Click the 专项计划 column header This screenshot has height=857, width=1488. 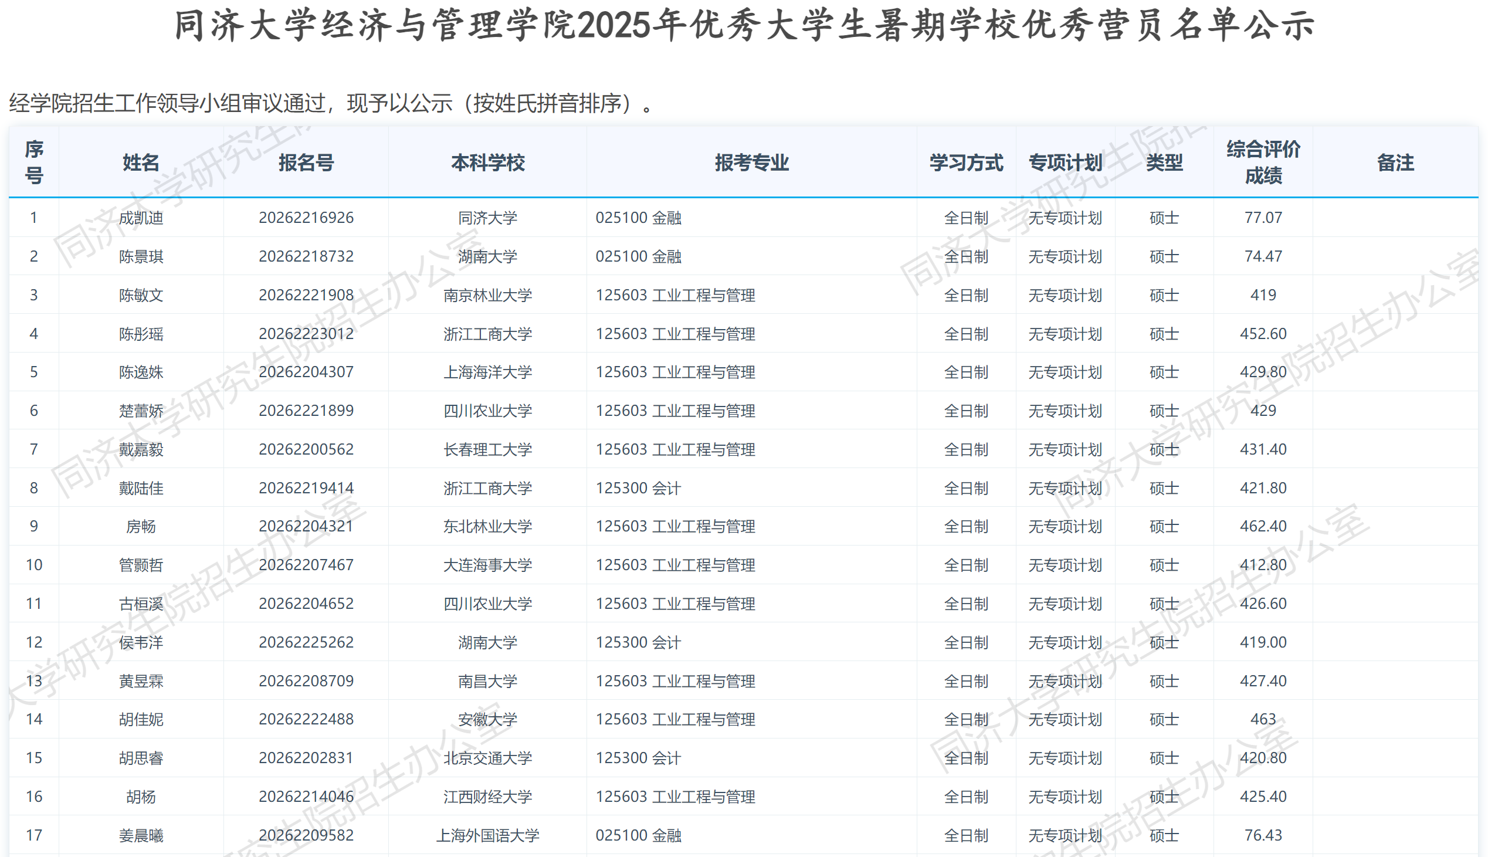[1065, 162]
